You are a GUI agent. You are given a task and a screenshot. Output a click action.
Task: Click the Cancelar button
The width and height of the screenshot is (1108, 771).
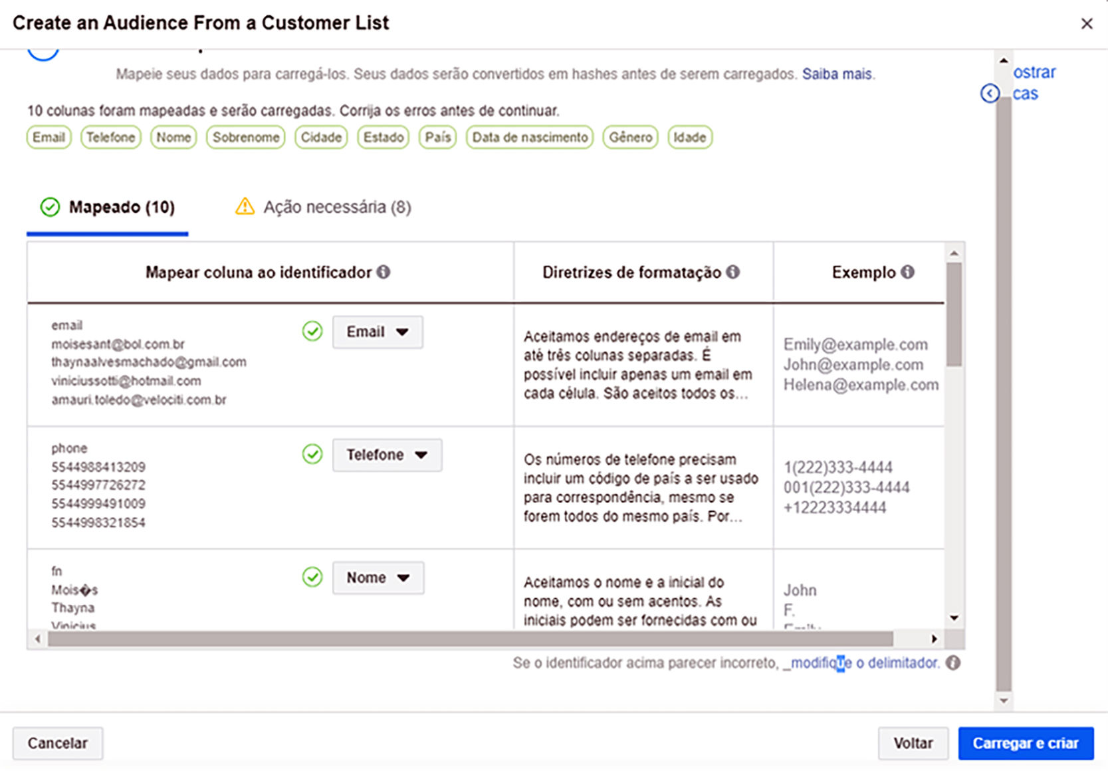58,743
